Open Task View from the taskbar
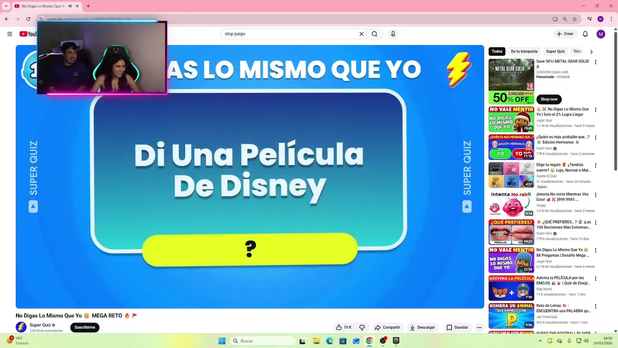This screenshot has width=618, height=348. coord(303,341)
